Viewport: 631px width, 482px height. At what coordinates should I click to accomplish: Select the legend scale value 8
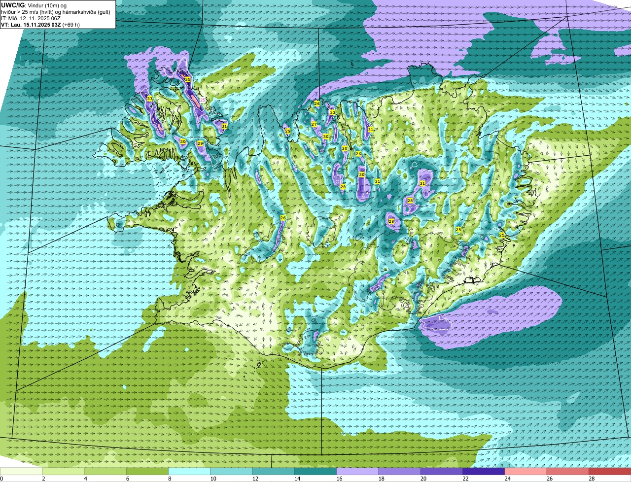coord(169,479)
